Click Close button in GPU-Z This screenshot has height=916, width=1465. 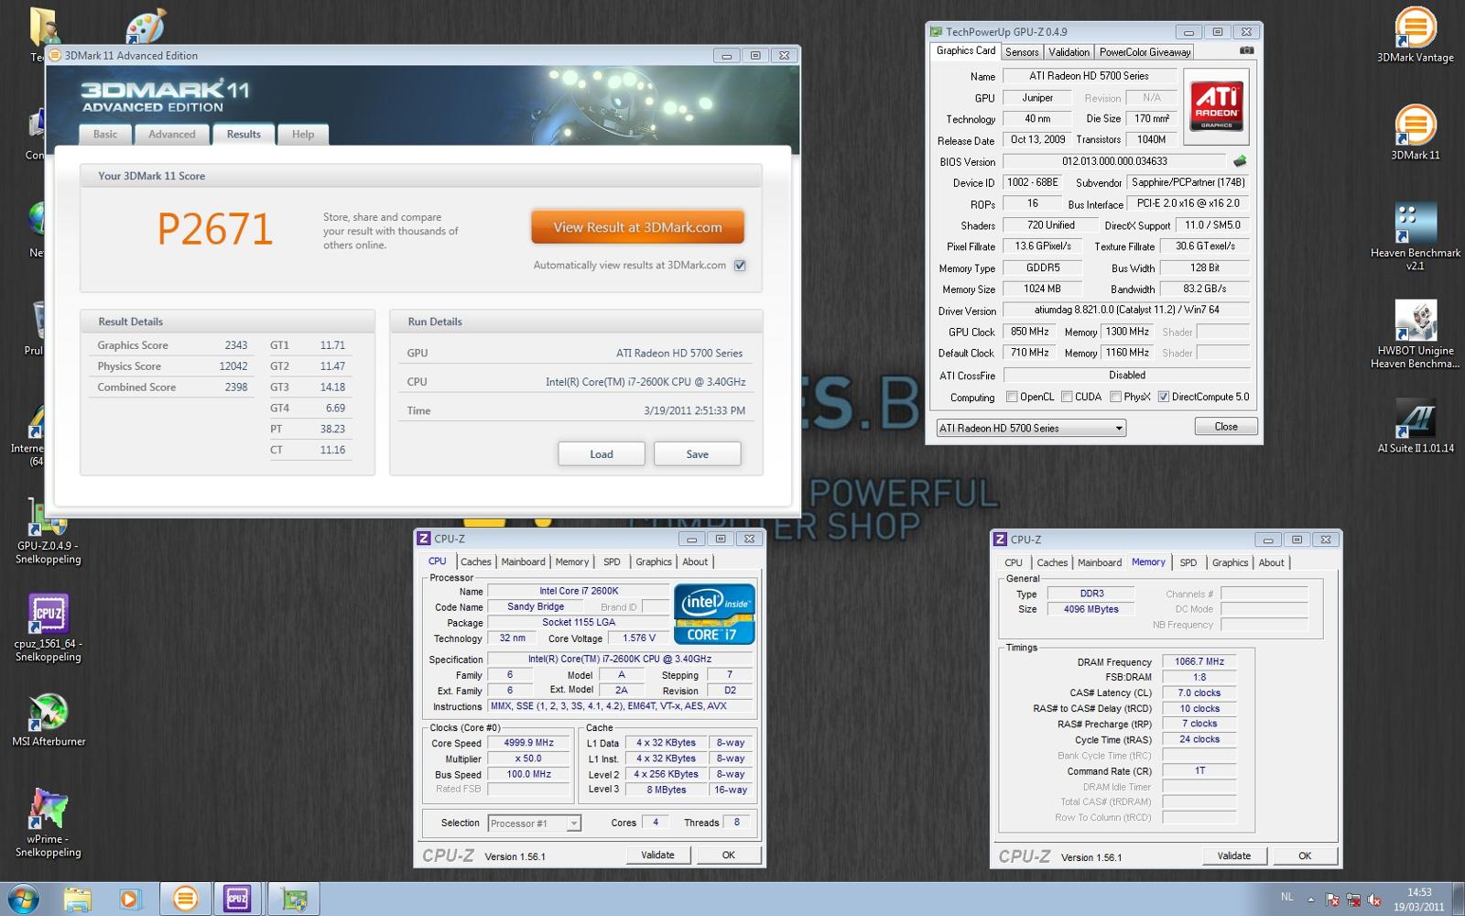pyautogui.click(x=1226, y=427)
